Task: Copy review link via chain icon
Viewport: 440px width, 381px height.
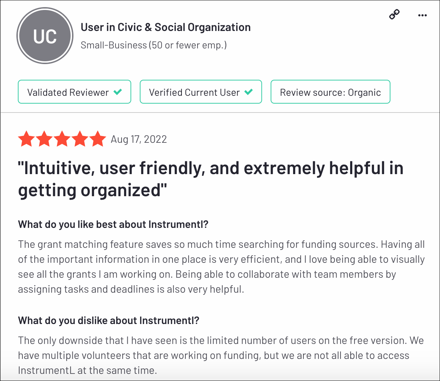Action: coord(394,15)
